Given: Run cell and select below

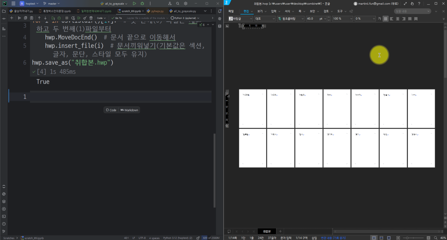Looking at the screenshot, I should point(53,18).
